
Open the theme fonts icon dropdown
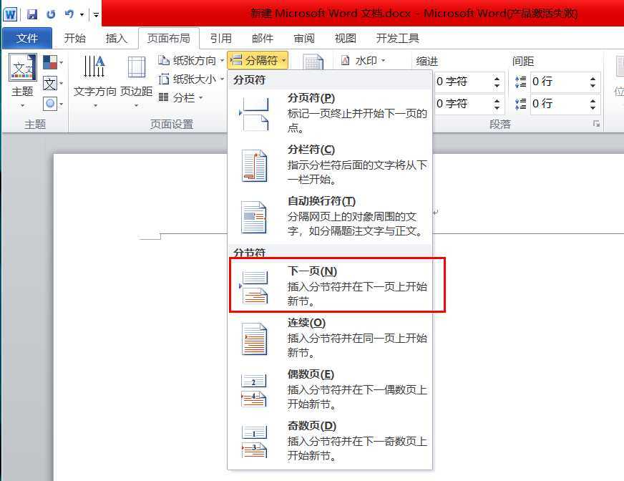(53, 84)
